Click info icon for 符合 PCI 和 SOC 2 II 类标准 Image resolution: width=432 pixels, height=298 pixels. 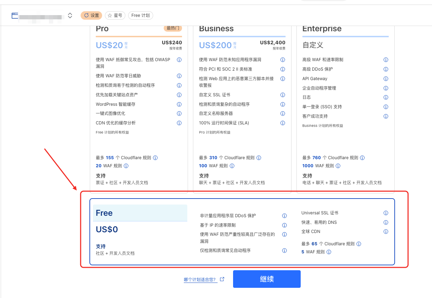pyautogui.click(x=283, y=69)
